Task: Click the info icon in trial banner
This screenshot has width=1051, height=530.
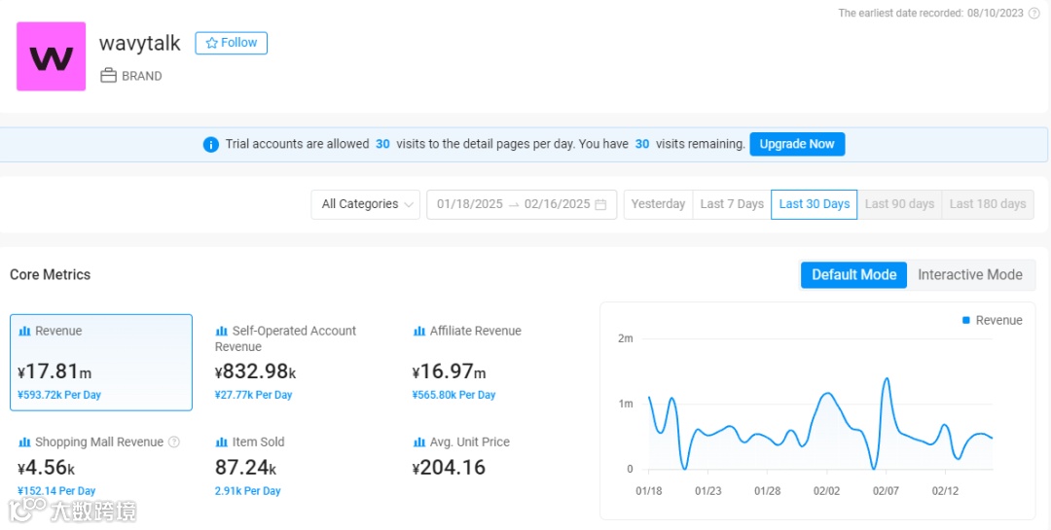Action: [x=211, y=144]
